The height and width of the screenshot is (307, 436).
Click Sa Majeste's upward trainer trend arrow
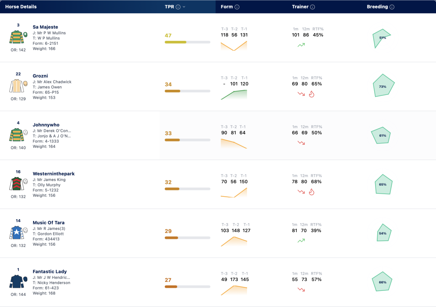[301, 45]
